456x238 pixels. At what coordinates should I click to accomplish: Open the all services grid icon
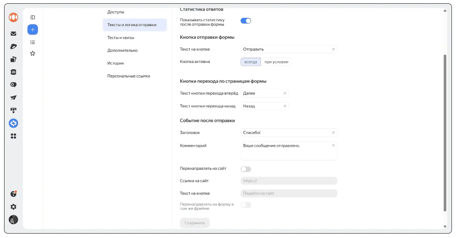tap(13, 136)
